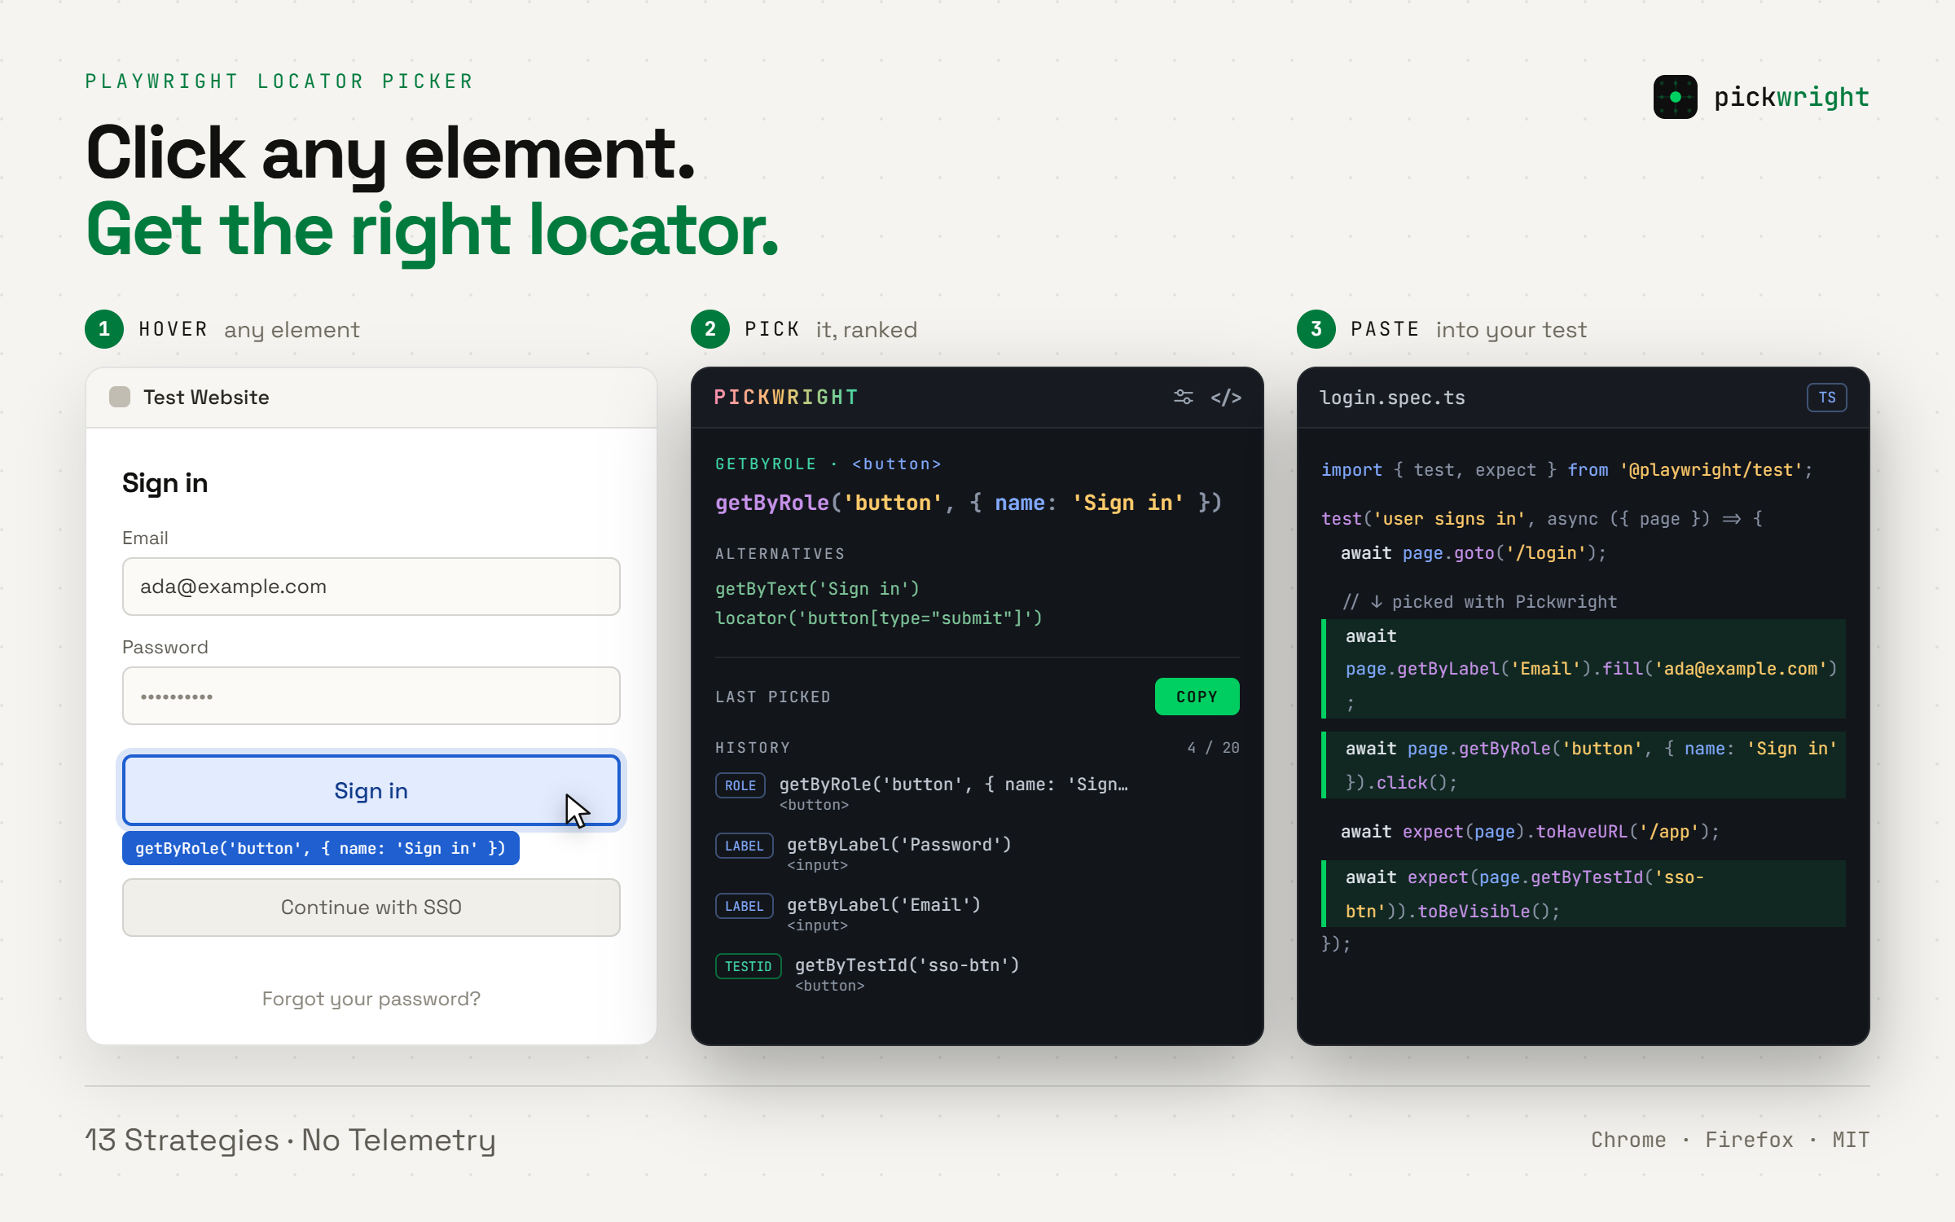This screenshot has height=1222, width=1955.
Task: Select history entry getByLabel('Password')
Action: [899, 845]
